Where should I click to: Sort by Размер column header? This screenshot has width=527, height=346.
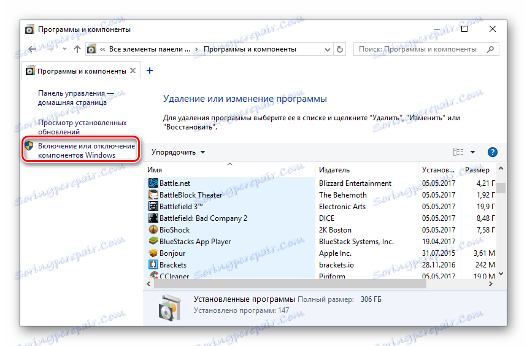point(479,170)
